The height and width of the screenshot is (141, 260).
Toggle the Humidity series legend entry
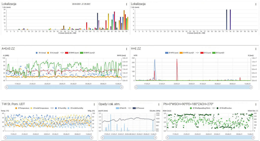point(60,108)
